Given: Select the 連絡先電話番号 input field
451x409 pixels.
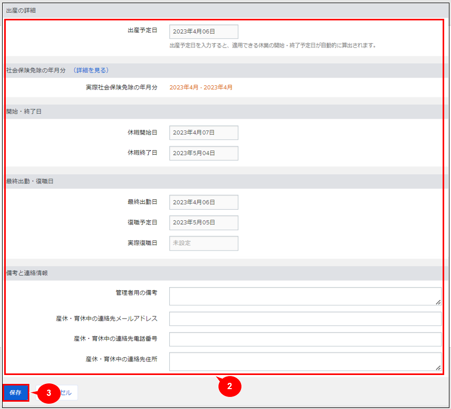Looking at the screenshot, I should coord(305,339).
